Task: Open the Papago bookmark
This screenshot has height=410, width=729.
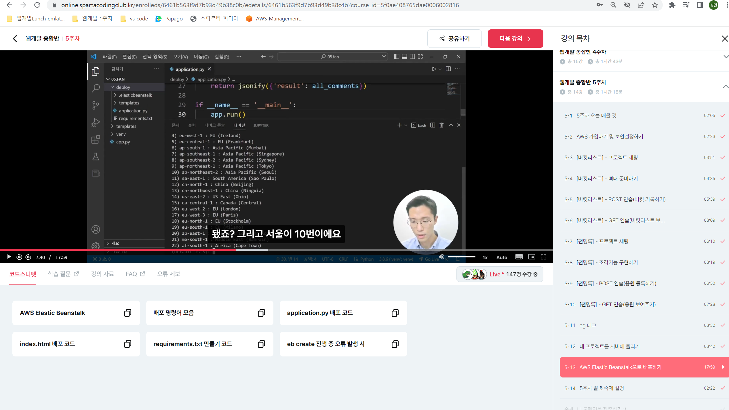Action: (169, 19)
